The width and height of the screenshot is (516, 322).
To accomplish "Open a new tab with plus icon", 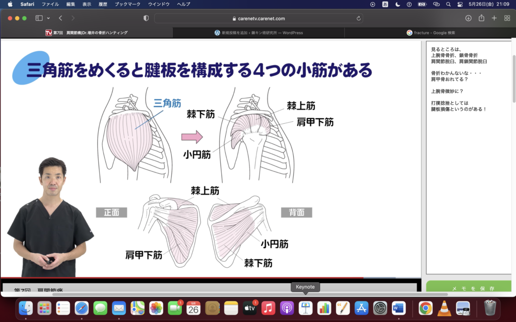I will pyautogui.click(x=494, y=18).
